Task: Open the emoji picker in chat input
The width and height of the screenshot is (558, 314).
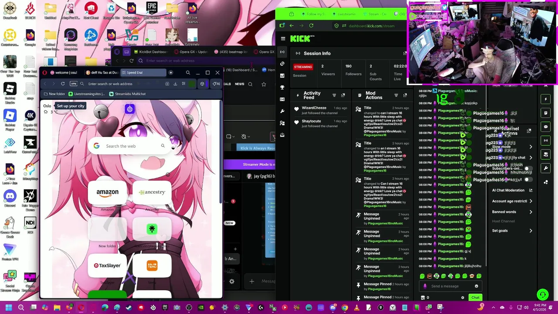Action: tap(476, 286)
